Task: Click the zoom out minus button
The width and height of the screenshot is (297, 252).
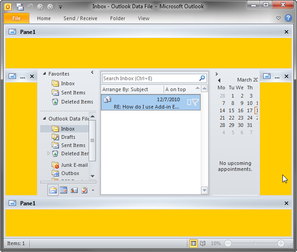Action: click(228, 243)
